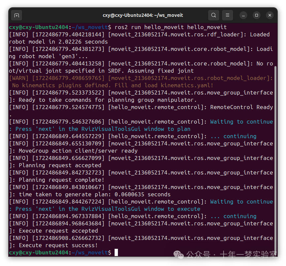This screenshot has height=266, width=286.
Task: Click the final prompt cxy@cxy-Ubuntu2404:~/ws_moveit$
Action: [60, 253]
